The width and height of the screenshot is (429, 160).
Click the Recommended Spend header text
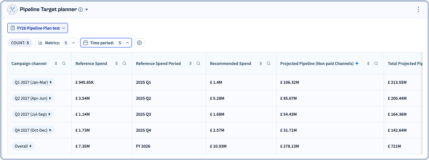[230, 64]
